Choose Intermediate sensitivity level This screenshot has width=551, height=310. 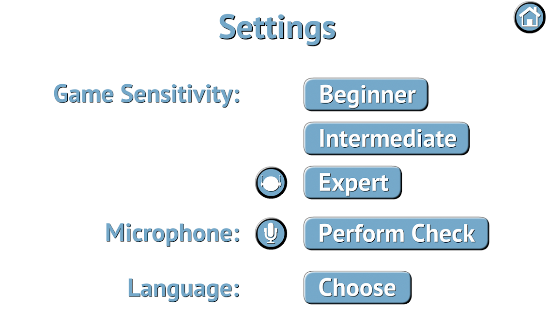pos(386,139)
